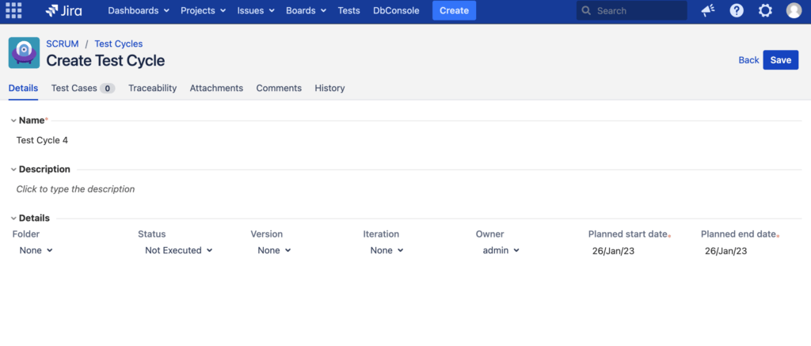Collapse the Description section
Image resolution: width=811 pixels, height=346 pixels.
(x=13, y=169)
